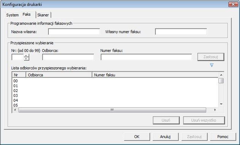Focus the Nr speed dial number box
The width and height of the screenshot is (240, 145).
[18, 57]
